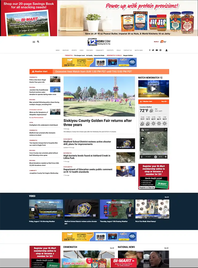Screen dimensions: 198x268
Task: Open Medford School District active shooter article
Action: (x=87, y=143)
